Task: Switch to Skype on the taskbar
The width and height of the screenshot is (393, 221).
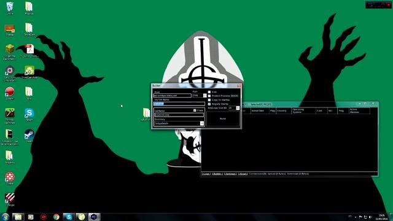Action: (x=69, y=217)
